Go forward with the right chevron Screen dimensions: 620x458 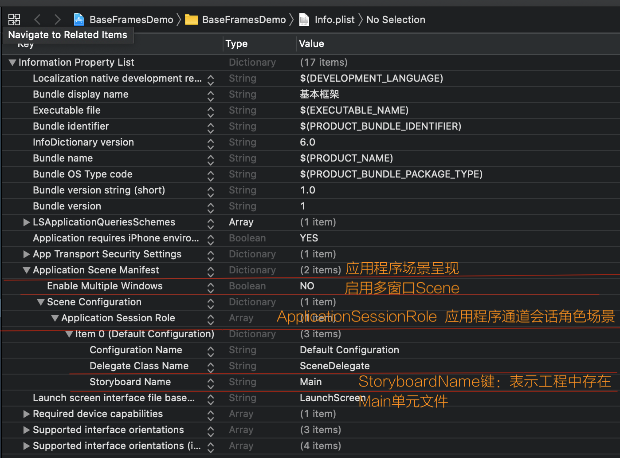click(57, 20)
